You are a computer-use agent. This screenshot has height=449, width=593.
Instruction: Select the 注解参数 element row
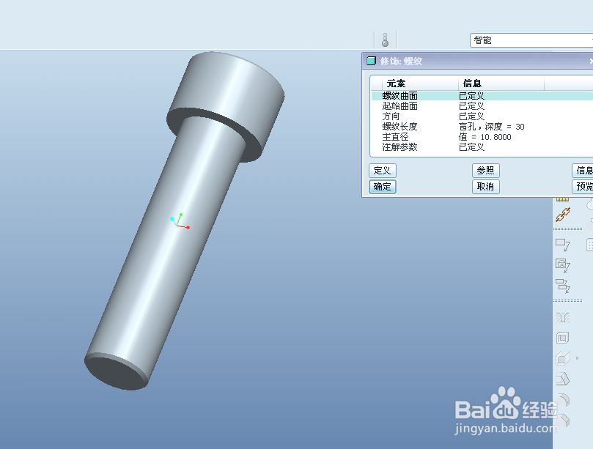pyautogui.click(x=482, y=147)
